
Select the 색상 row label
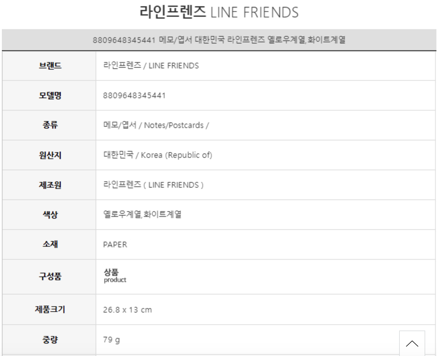50,215
